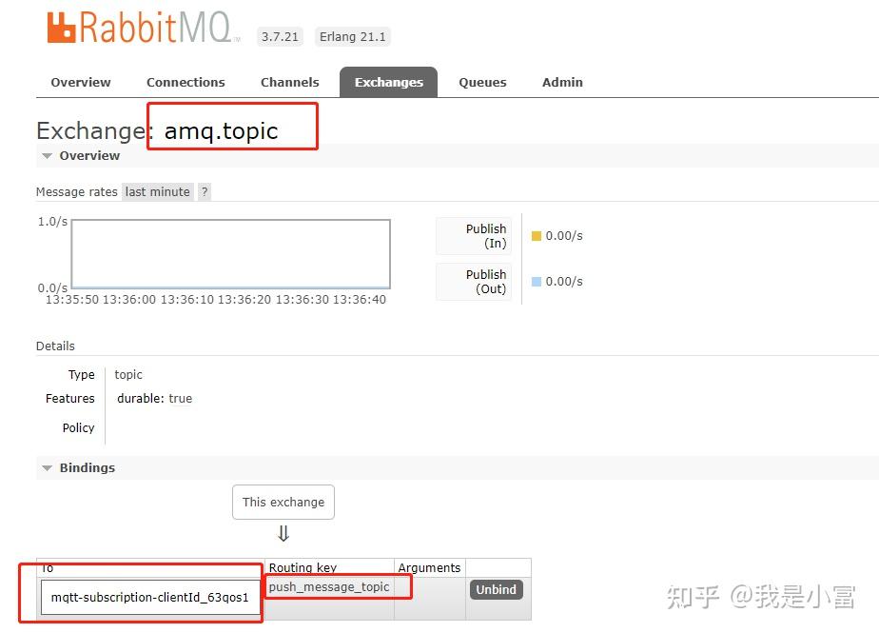The width and height of the screenshot is (879, 633).
Task: Switch to the Overview tab
Action: coord(80,82)
